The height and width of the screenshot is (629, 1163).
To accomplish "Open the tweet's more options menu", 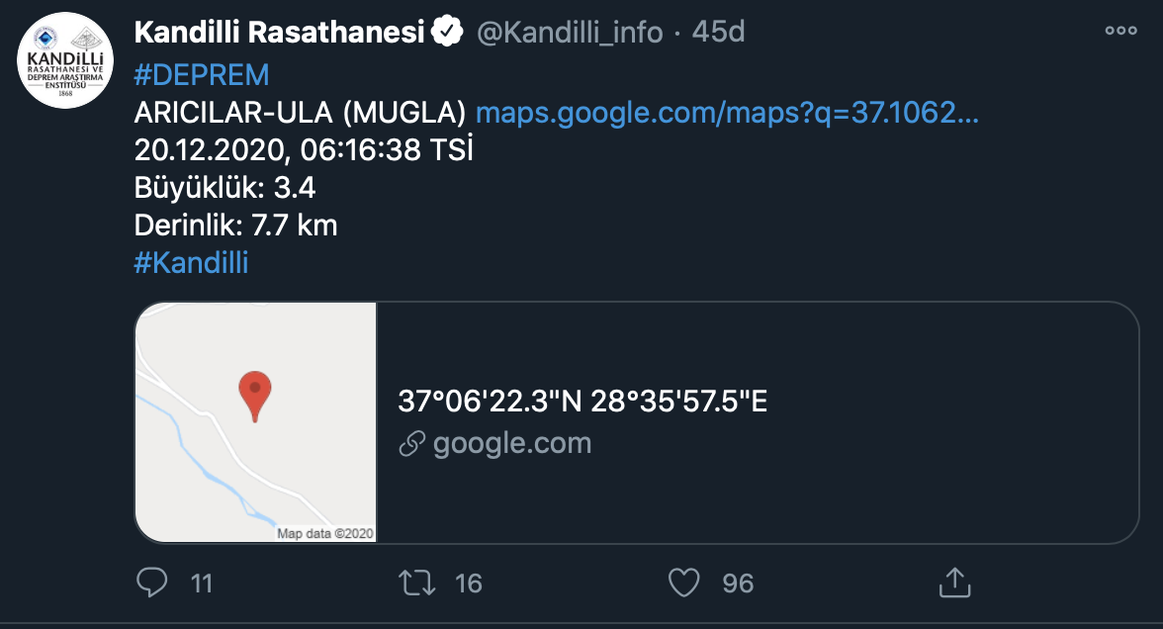I will pyautogui.click(x=1120, y=31).
